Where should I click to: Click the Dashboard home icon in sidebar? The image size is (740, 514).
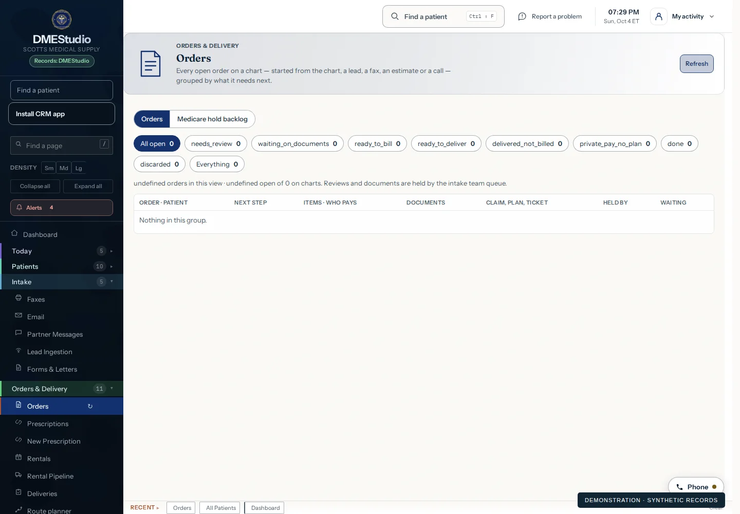click(14, 233)
